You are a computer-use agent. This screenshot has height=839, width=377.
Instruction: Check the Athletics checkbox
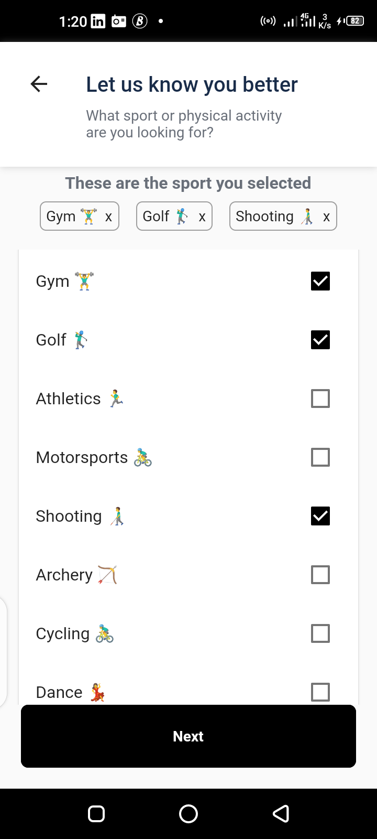[320, 399]
